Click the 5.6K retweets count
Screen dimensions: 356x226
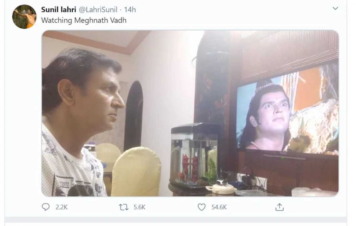pyautogui.click(x=139, y=207)
